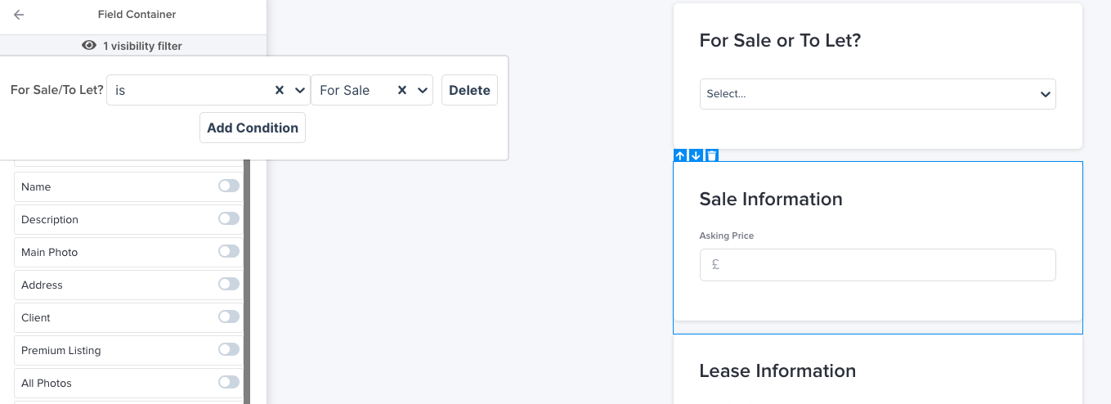Image resolution: width=1111 pixels, height=404 pixels.
Task: Move Sale Information container up
Action: click(x=680, y=155)
